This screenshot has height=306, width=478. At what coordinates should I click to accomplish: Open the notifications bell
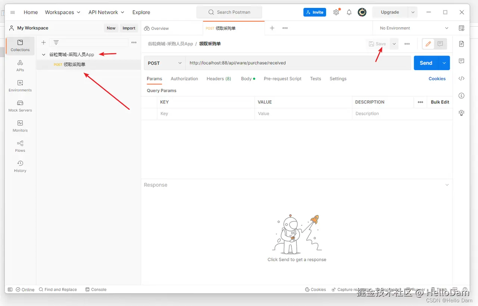click(349, 12)
